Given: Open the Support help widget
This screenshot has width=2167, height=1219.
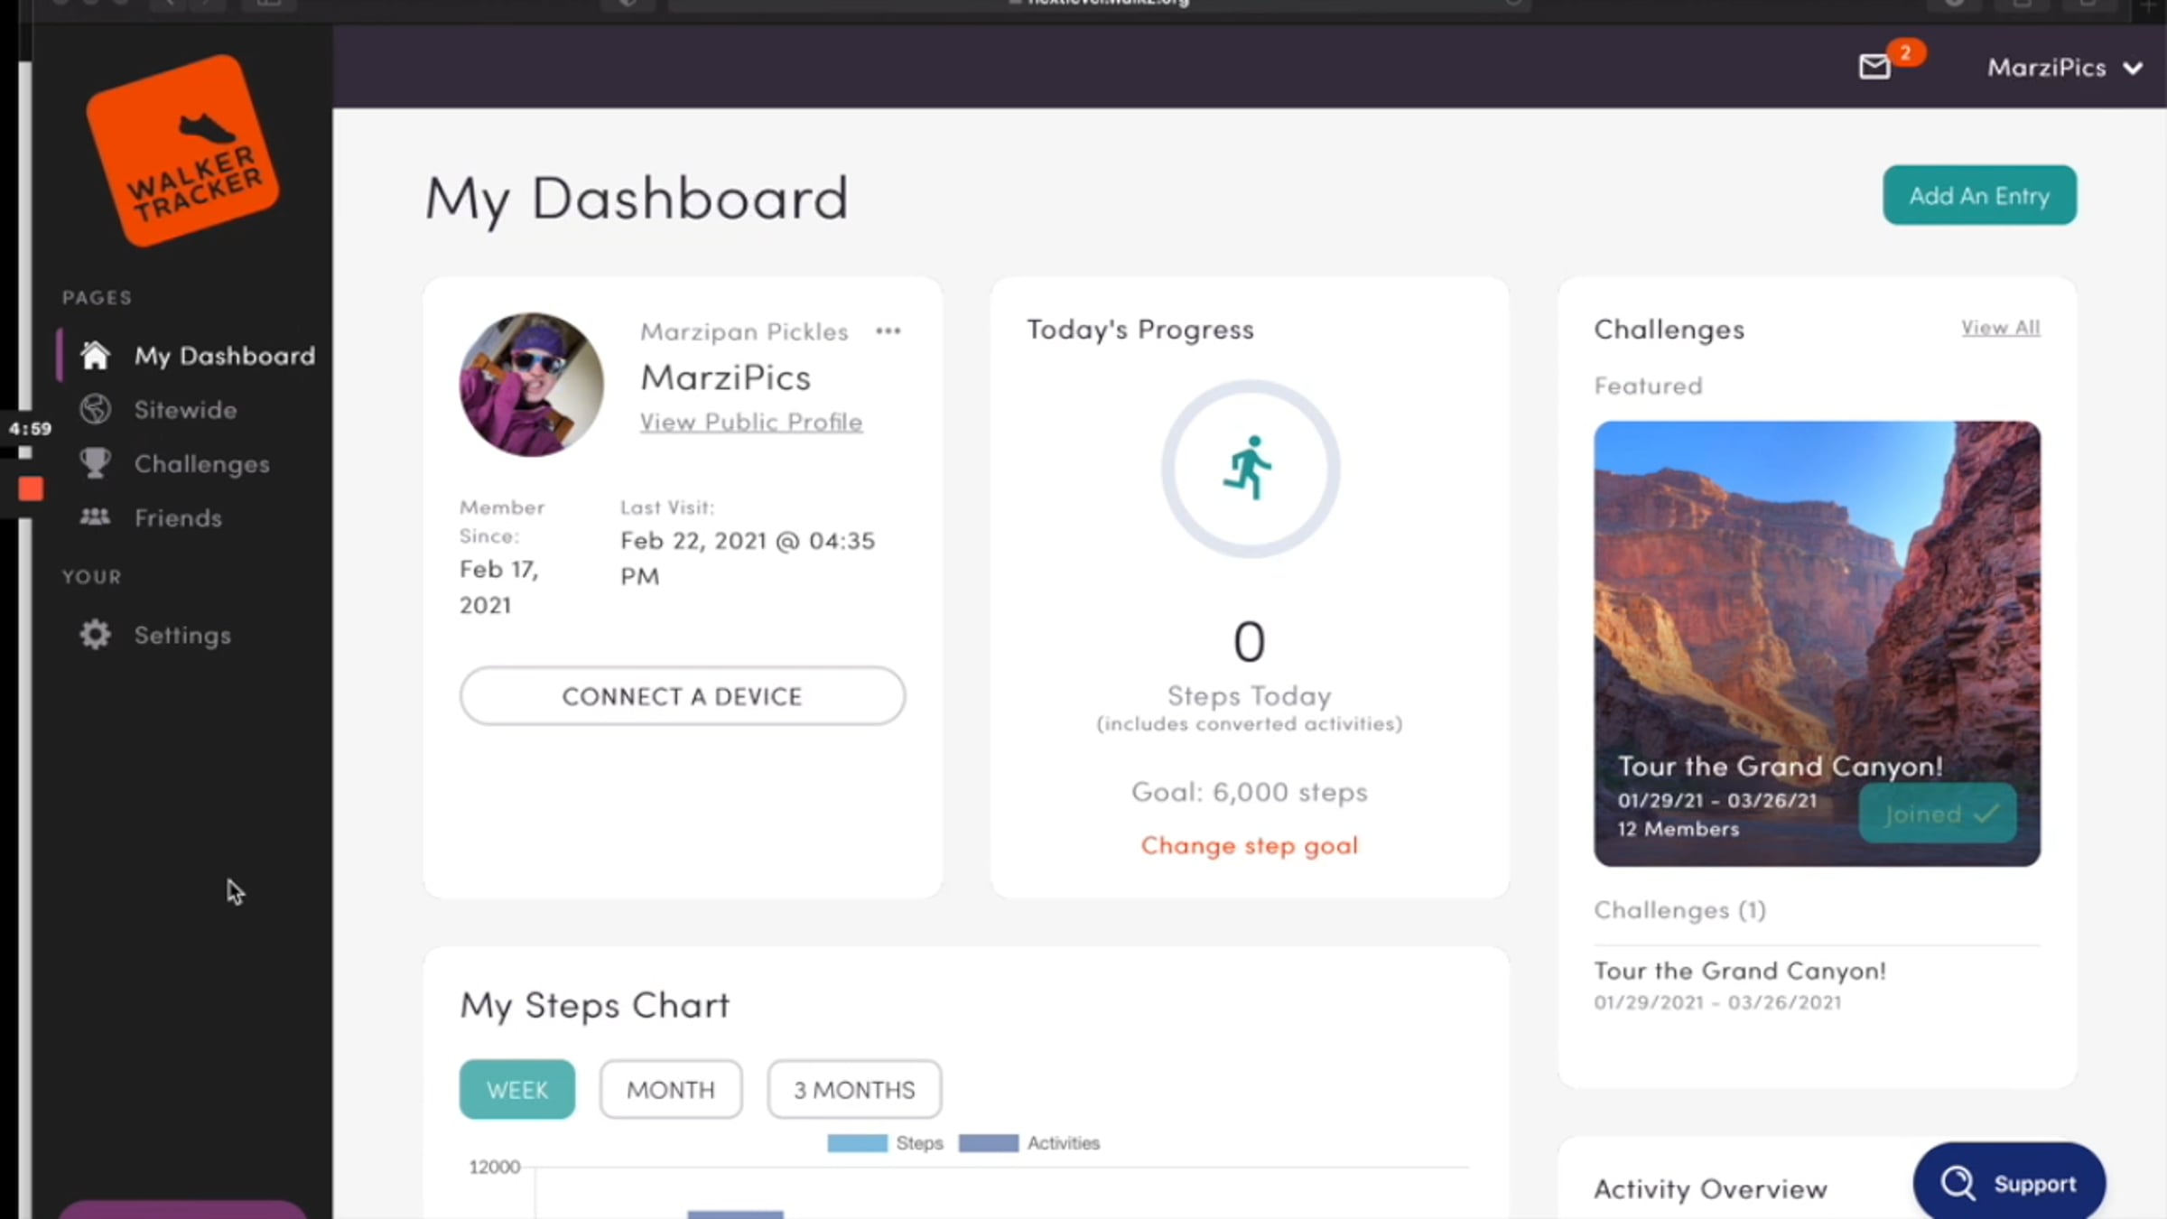Looking at the screenshot, I should (2009, 1183).
